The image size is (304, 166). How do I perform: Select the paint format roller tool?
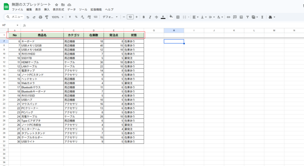tap(47, 17)
